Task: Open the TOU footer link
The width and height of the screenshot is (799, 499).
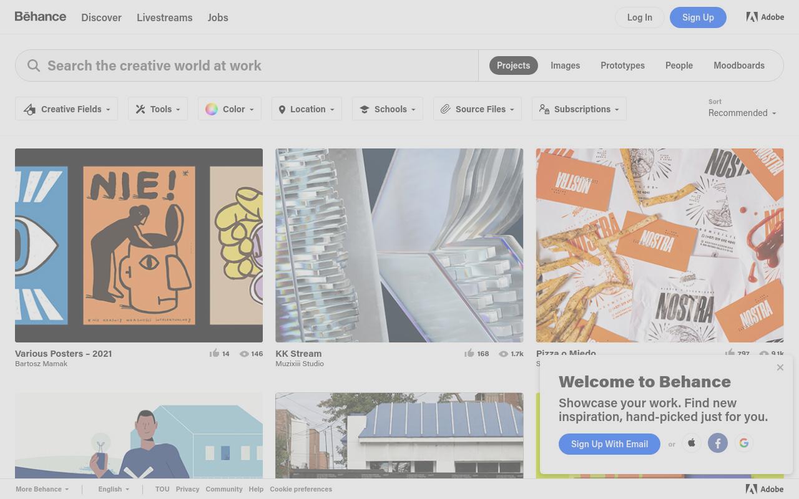Action: tap(162, 489)
